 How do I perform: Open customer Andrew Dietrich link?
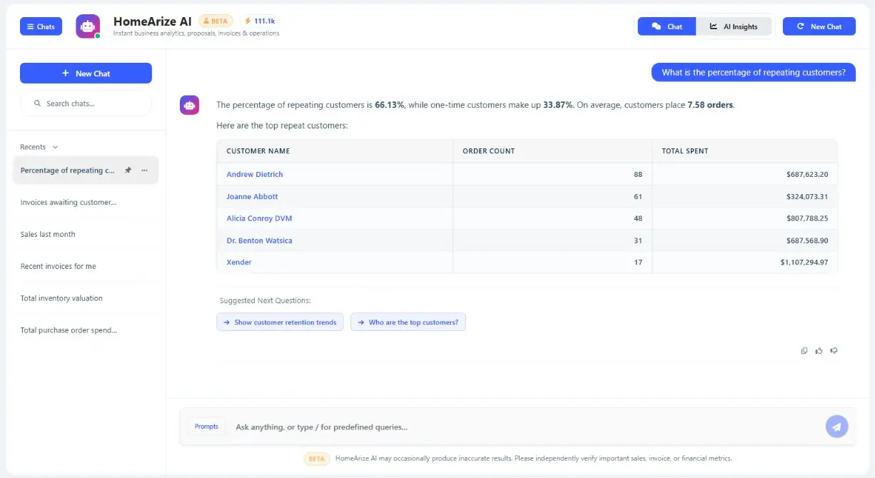click(255, 174)
